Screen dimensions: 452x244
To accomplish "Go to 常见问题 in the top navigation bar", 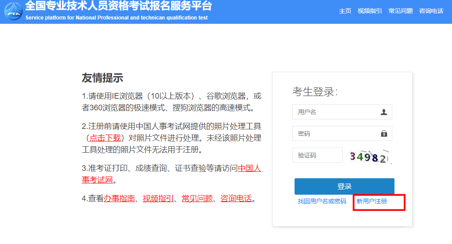I will 400,11.
